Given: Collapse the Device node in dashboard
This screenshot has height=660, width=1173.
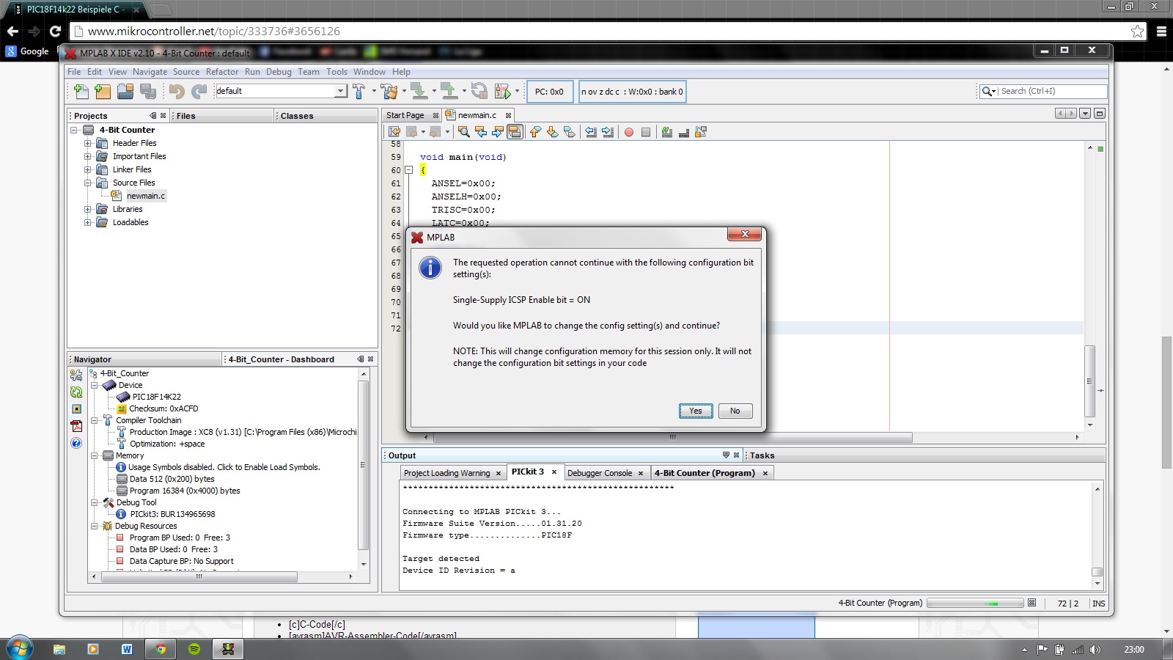Looking at the screenshot, I should pyautogui.click(x=95, y=385).
